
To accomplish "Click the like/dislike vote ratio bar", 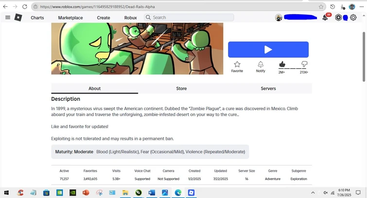I will coord(293,68).
